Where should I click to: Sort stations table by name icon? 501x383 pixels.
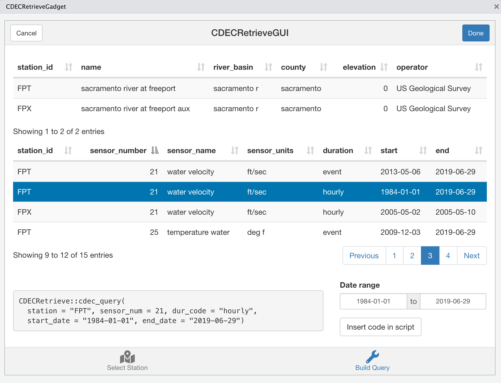201,67
